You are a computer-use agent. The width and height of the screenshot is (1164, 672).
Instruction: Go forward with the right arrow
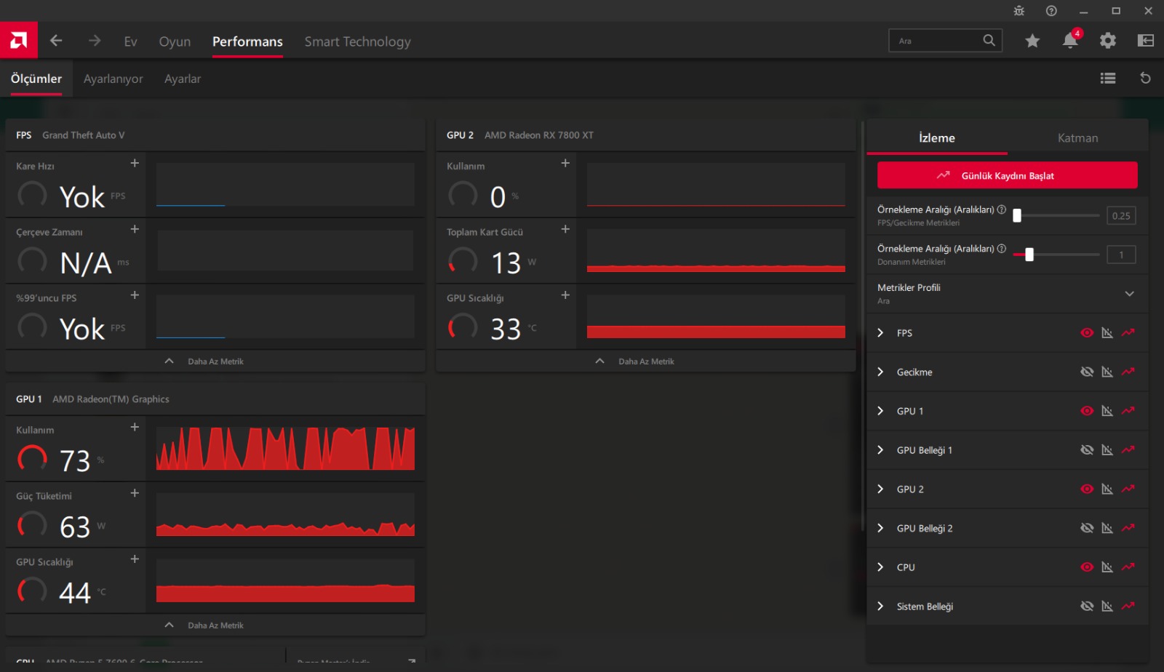click(95, 41)
